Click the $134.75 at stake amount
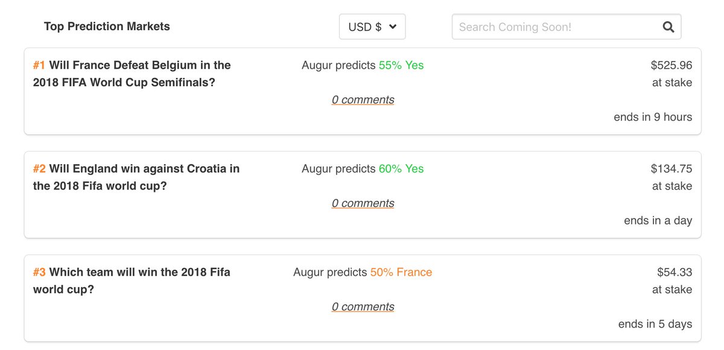724x350 pixels. (671, 169)
